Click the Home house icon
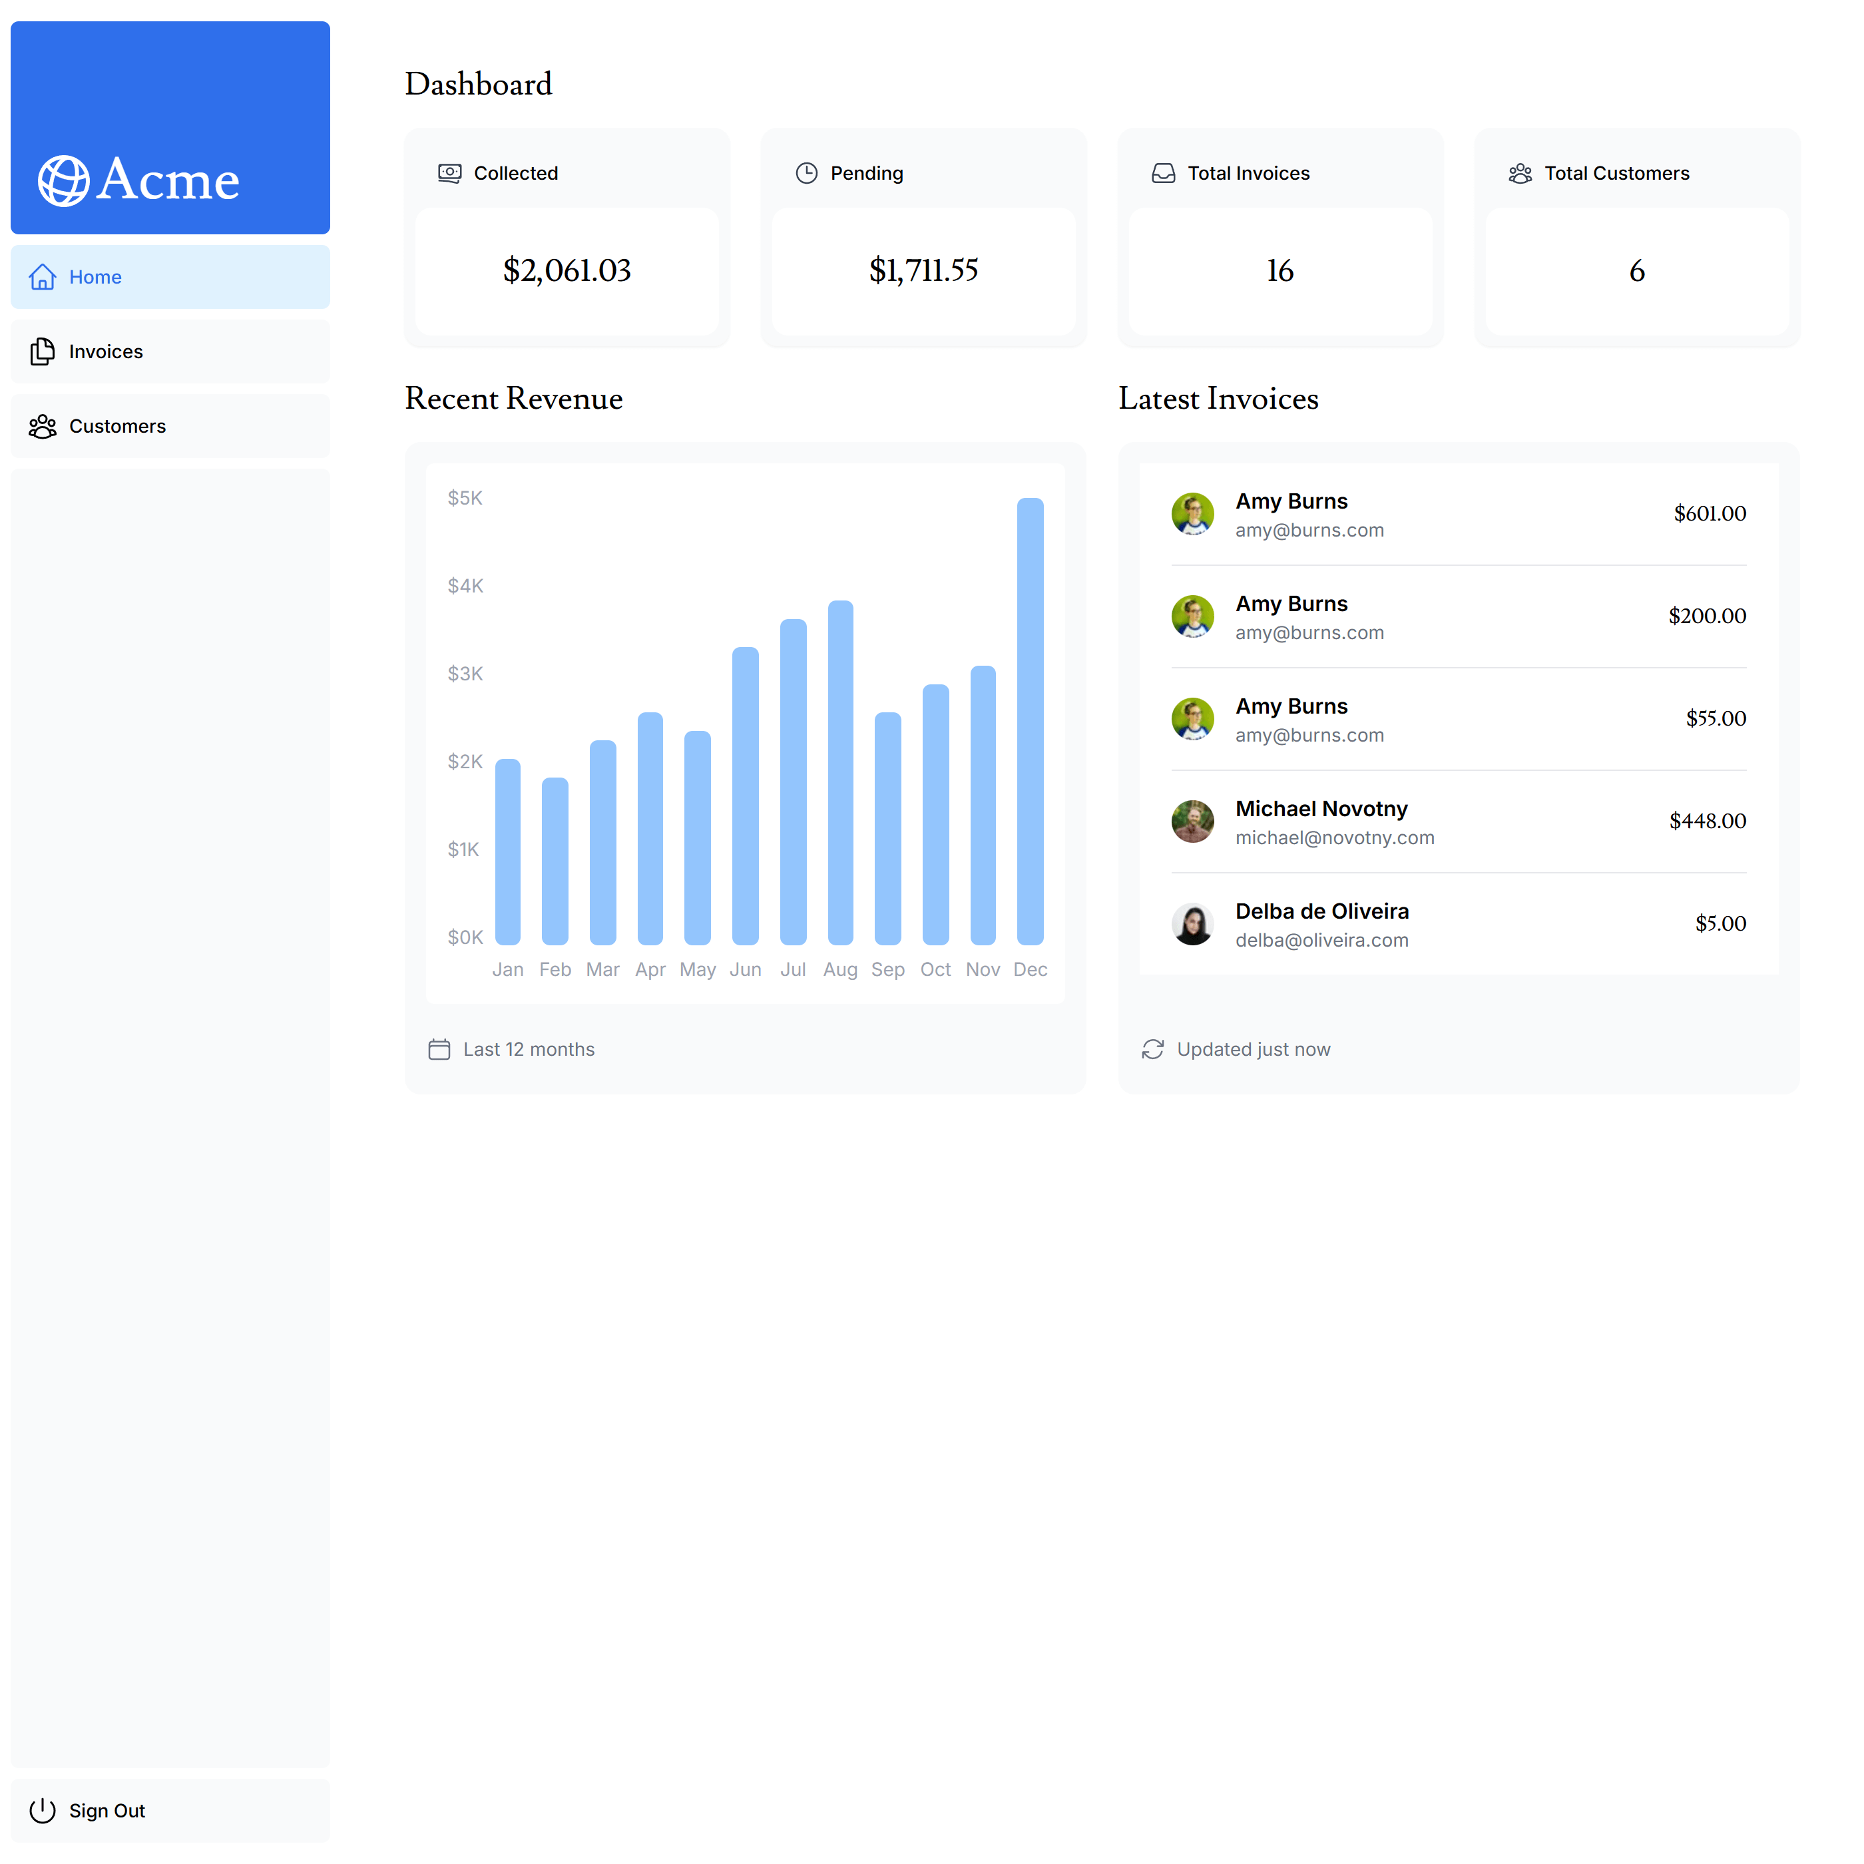Image resolution: width=1864 pixels, height=1864 pixels. pos(43,277)
